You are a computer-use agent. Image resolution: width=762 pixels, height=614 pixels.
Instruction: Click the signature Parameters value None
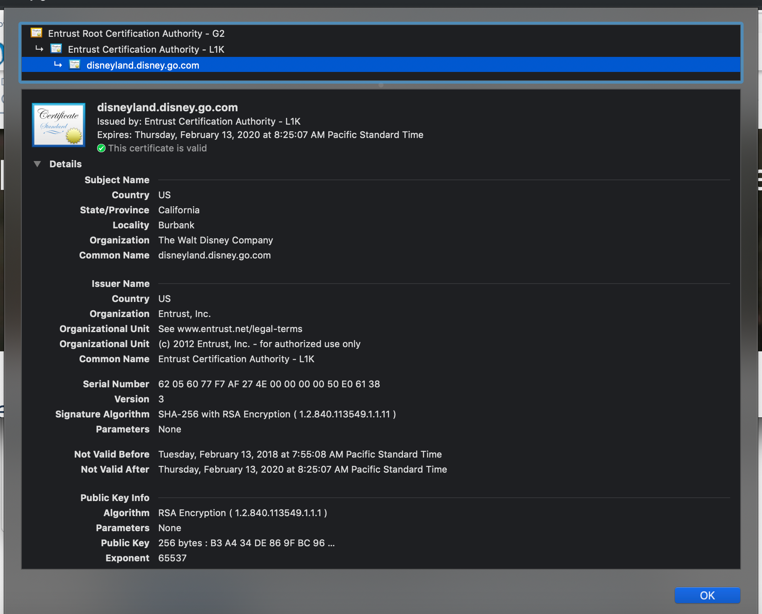tap(170, 429)
